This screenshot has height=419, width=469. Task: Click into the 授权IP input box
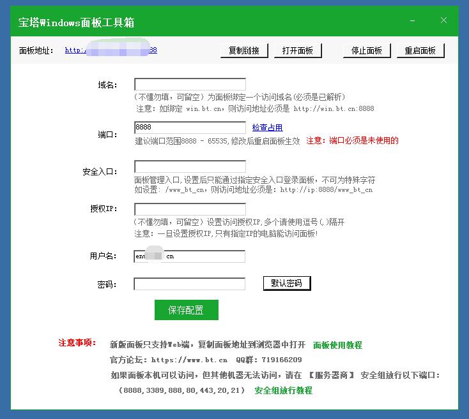pyautogui.click(x=190, y=209)
